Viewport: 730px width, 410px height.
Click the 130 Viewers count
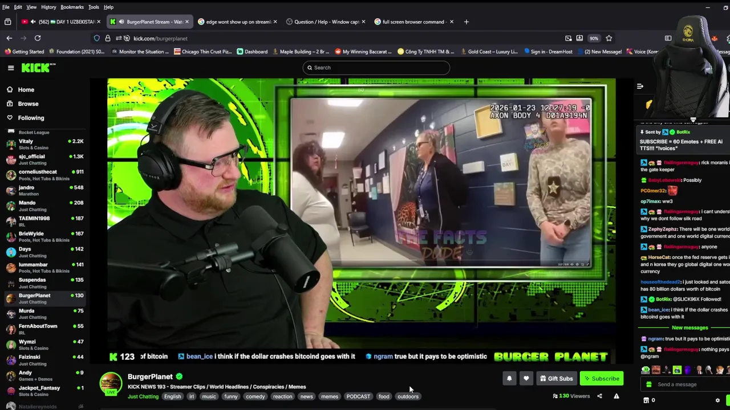571,396
